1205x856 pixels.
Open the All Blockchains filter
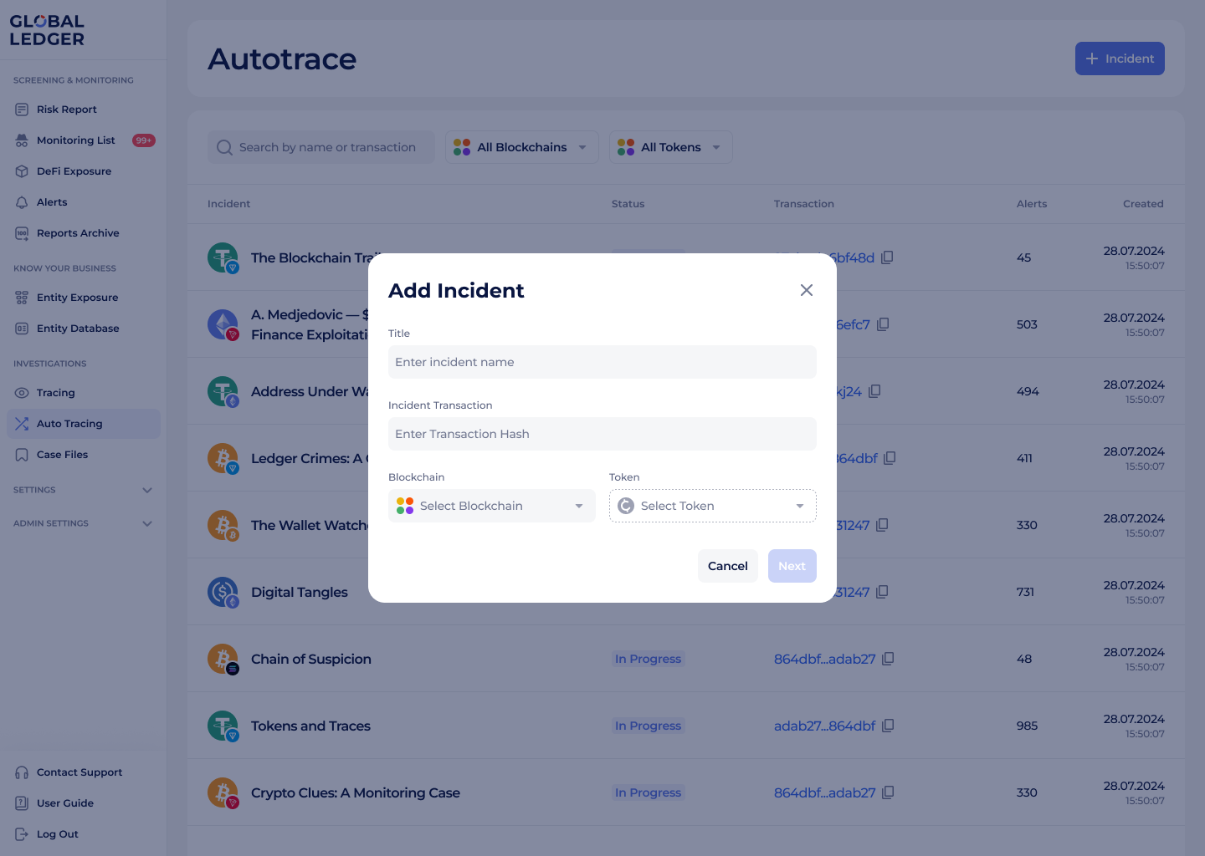click(x=520, y=146)
